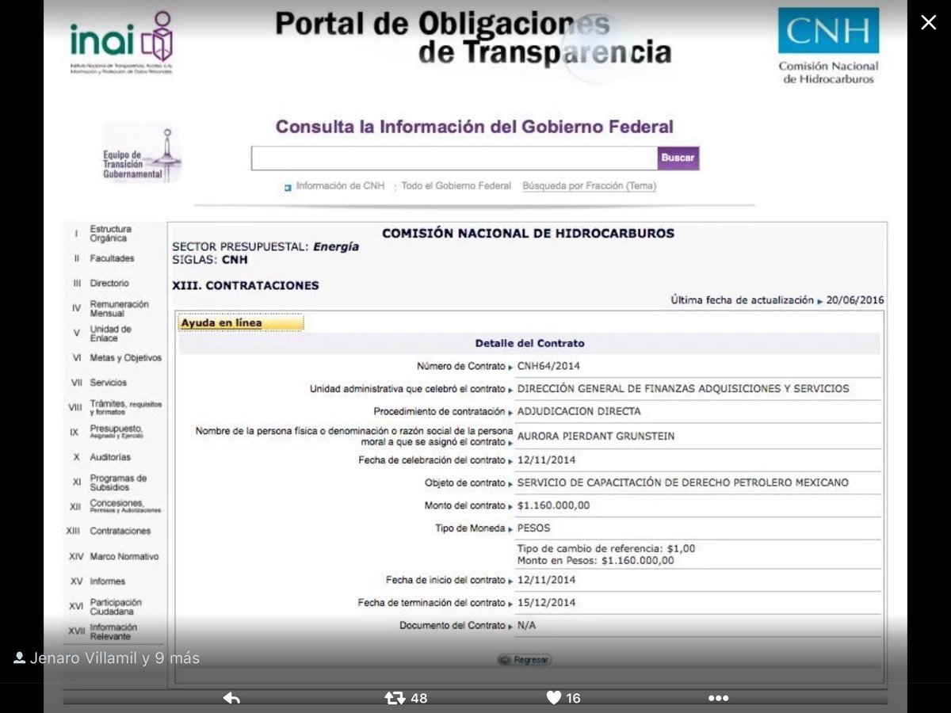Open Metas y Objetivos menu item

click(x=125, y=358)
